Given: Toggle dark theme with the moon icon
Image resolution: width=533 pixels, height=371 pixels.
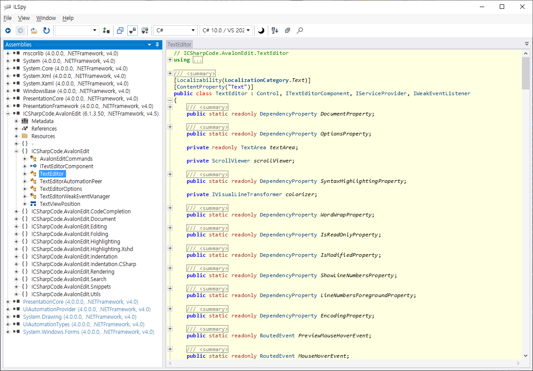Looking at the screenshot, I should click(261, 31).
